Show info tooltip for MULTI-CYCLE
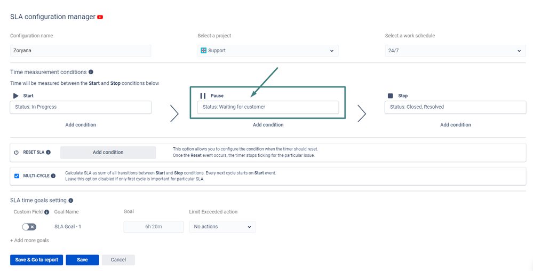The width and height of the screenshot is (533, 271). coord(53,176)
